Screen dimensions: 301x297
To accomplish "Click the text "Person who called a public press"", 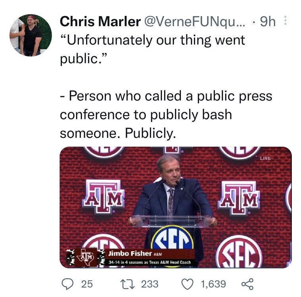I will click(166, 96).
